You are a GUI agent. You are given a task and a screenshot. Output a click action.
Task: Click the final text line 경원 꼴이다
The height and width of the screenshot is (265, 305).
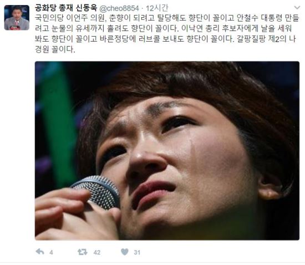[x=55, y=49]
